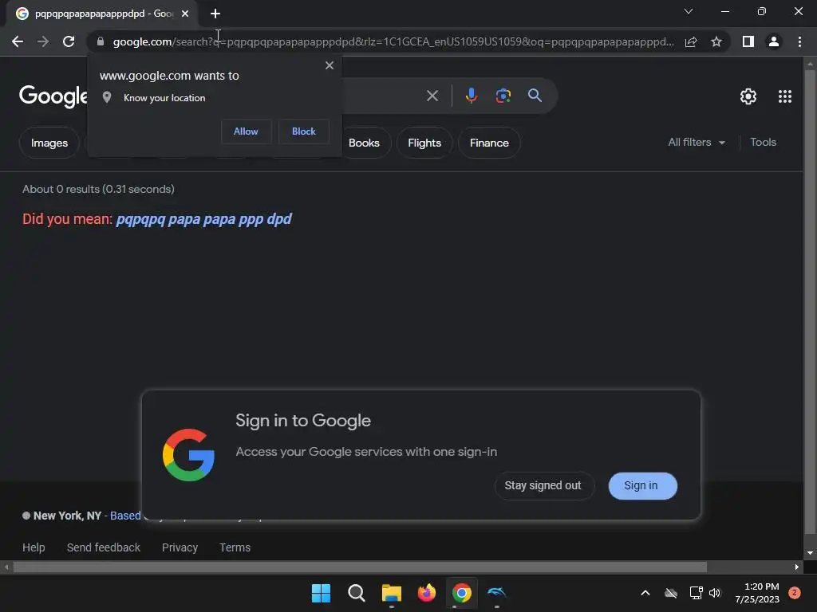Open the Chrome profile menu
Image resolution: width=817 pixels, height=612 pixels.
[x=774, y=41]
